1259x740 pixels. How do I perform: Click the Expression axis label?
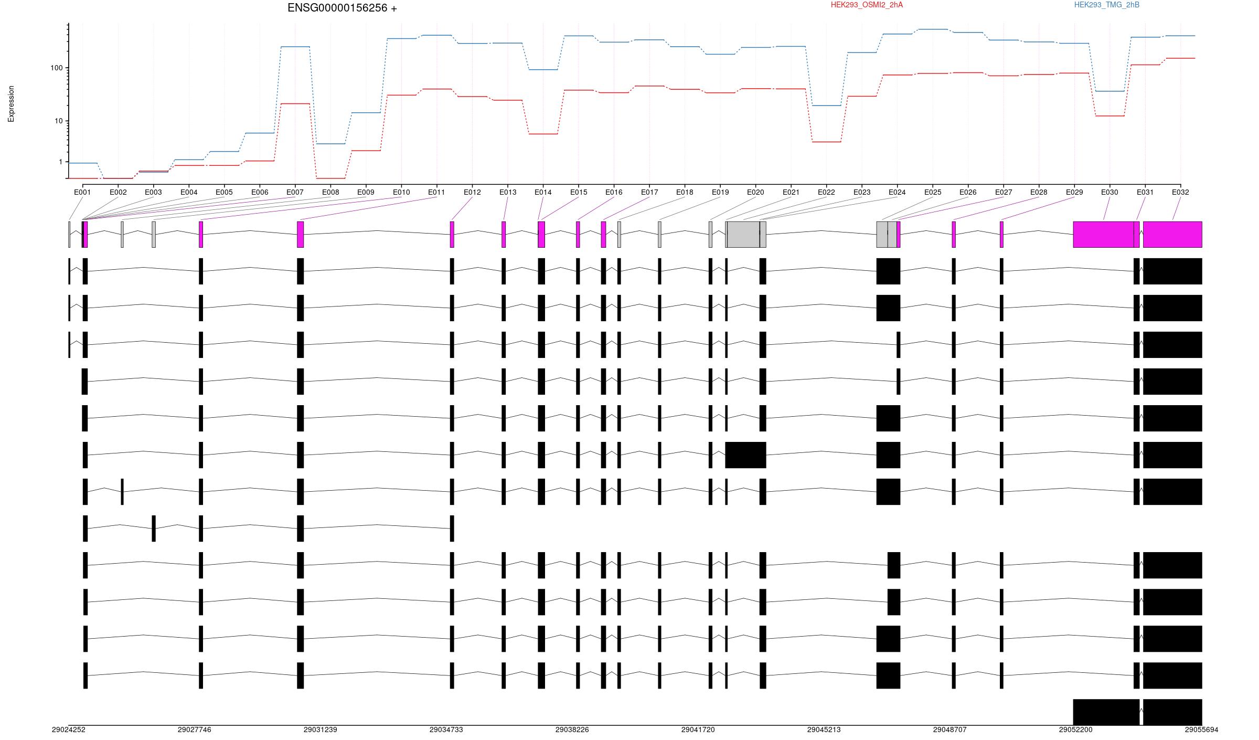click(11, 104)
